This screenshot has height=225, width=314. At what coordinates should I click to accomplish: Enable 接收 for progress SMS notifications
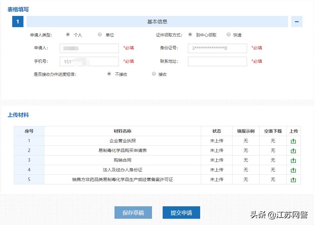coord(154,73)
